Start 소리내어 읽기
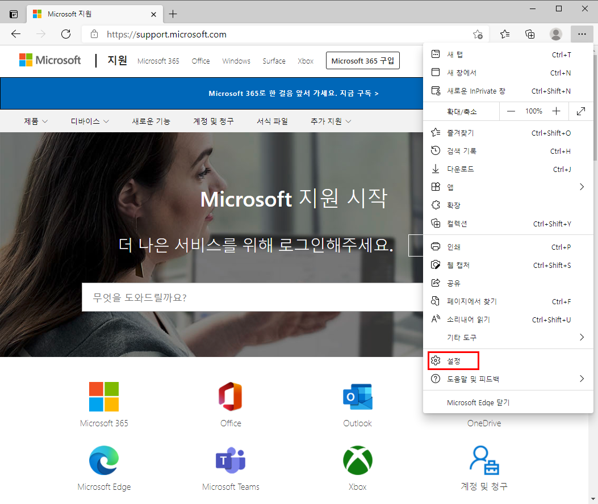598x504 pixels. coord(508,320)
